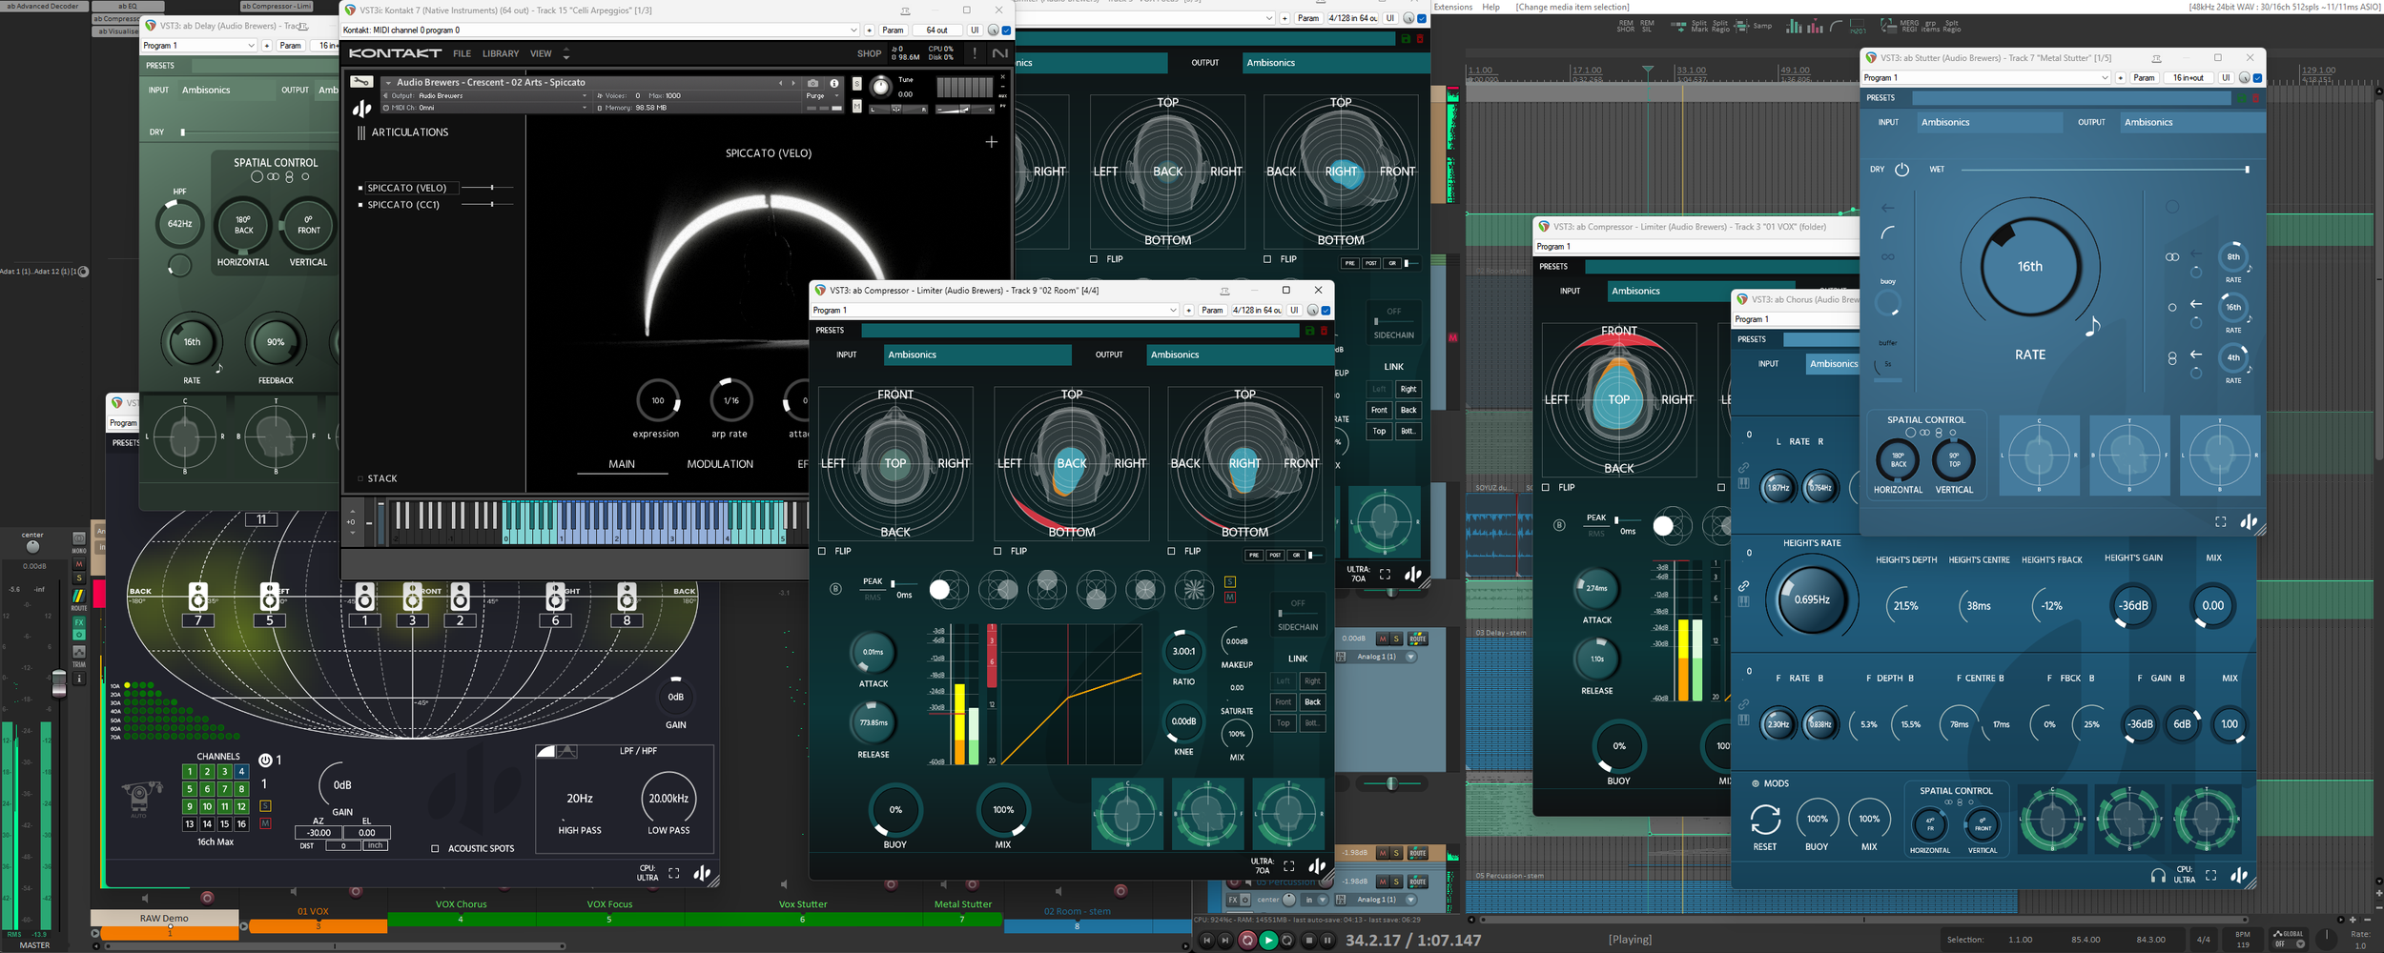2384x953 pixels.
Task: Open Kontakt Output Audio Brewers dropdown
Action: click(x=485, y=96)
